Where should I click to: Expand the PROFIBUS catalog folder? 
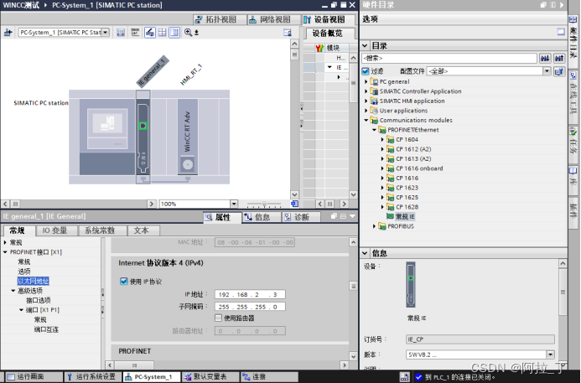[x=374, y=226]
